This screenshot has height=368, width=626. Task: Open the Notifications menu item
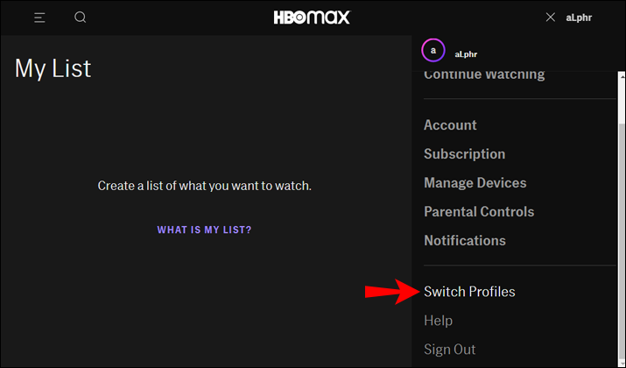click(x=465, y=241)
